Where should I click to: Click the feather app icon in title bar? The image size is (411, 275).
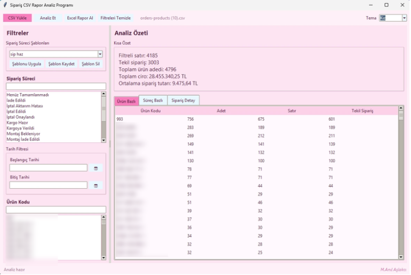(5, 5)
